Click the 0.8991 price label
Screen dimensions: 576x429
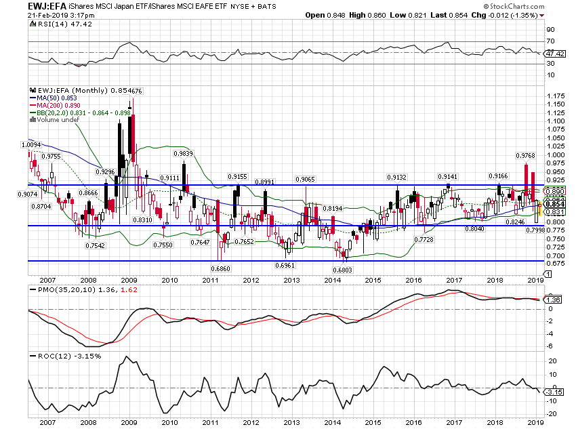pyautogui.click(x=264, y=182)
